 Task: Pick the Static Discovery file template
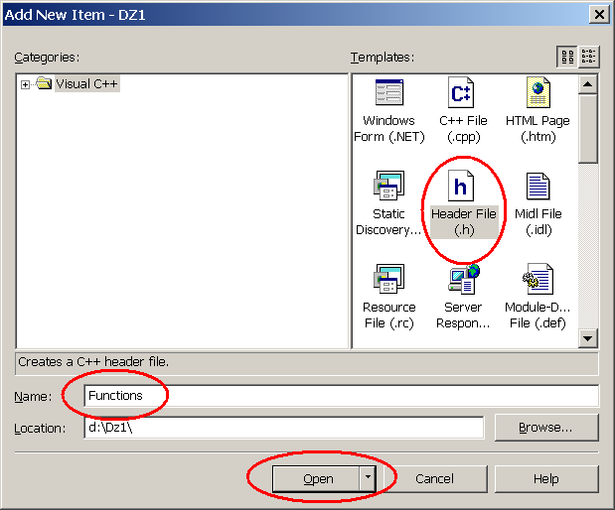click(388, 203)
